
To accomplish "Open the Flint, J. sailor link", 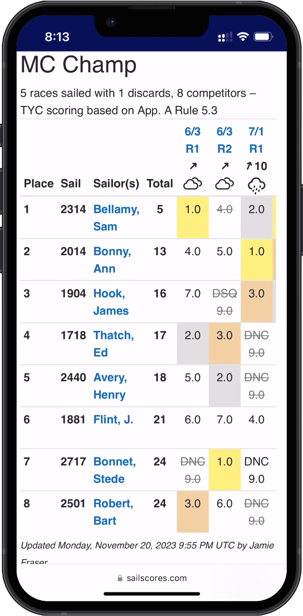I will 113,420.
